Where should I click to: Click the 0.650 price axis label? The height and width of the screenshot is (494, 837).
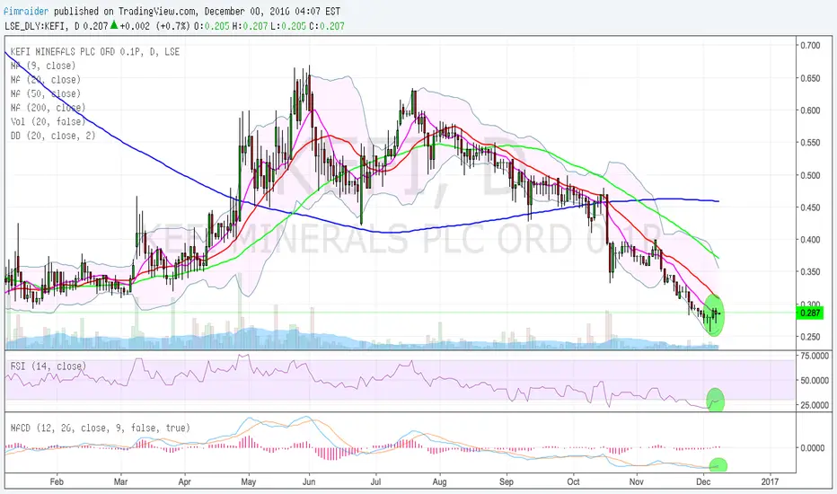[x=810, y=78]
